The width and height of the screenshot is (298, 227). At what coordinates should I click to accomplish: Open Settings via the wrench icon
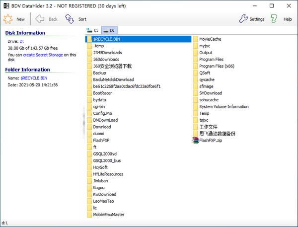click(243, 19)
